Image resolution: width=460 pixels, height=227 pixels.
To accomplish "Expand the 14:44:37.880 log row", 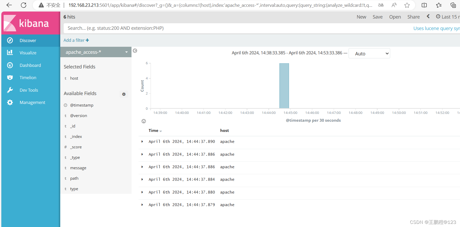I will 142,192.
